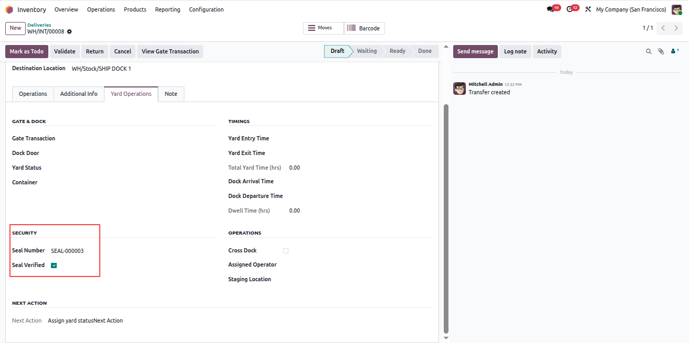Uncheck the Seal Verified checkbox
The height and width of the screenshot is (343, 689).
point(54,265)
